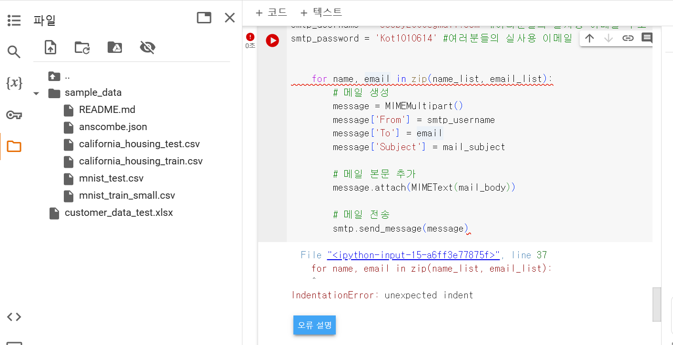673x345 pixels.
Task: Add a new code cell
Action: pos(271,12)
